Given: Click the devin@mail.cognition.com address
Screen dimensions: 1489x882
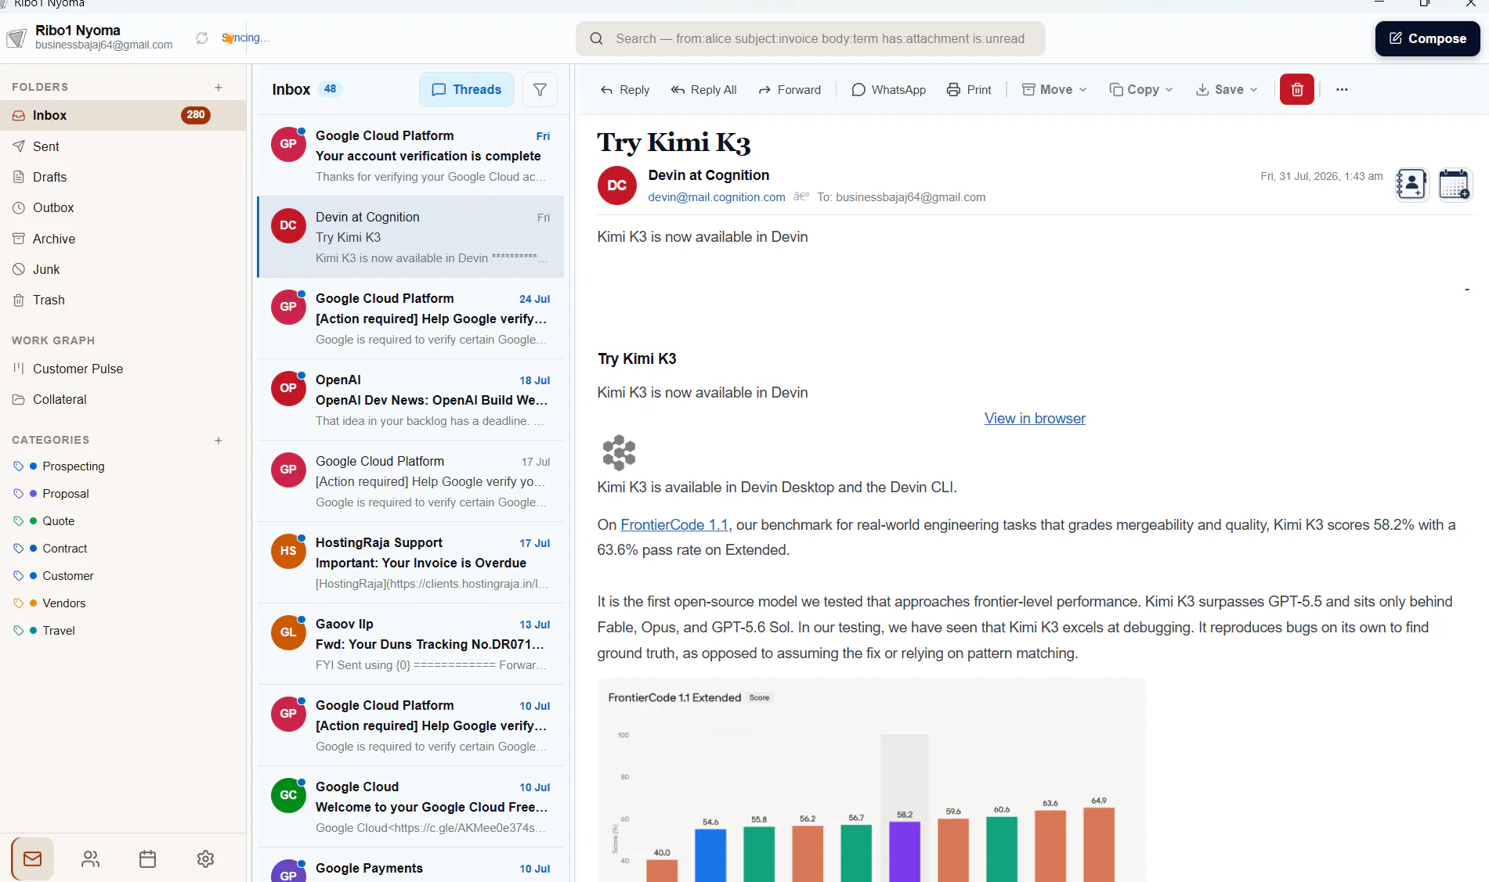Looking at the screenshot, I should click(x=717, y=197).
